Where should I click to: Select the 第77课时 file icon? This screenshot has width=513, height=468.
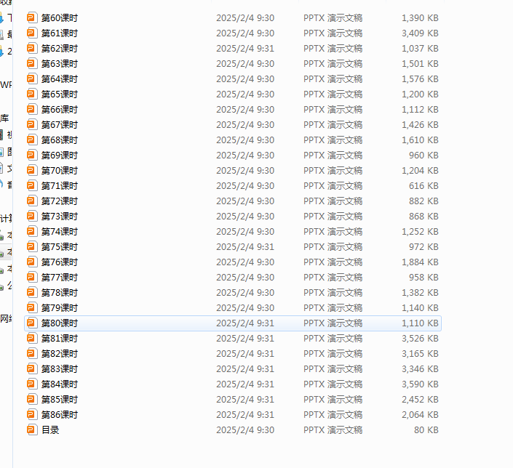[x=32, y=277]
